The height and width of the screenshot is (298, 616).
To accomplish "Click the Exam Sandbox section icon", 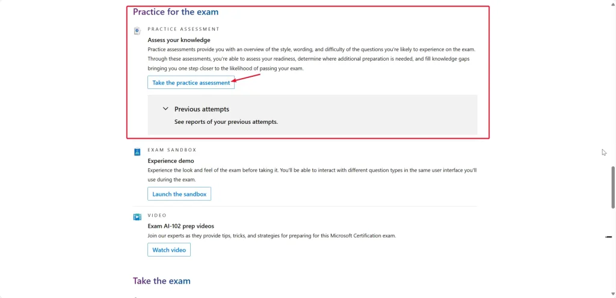I will point(137,152).
